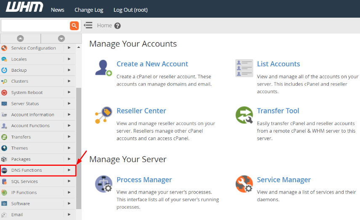This screenshot has height=220, width=360.
Task: Click the Service Configuration wrench icon
Action: pyautogui.click(x=4, y=48)
